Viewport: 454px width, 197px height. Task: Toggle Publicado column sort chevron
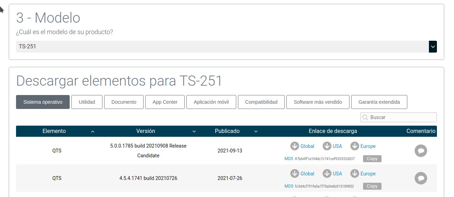pos(256,132)
